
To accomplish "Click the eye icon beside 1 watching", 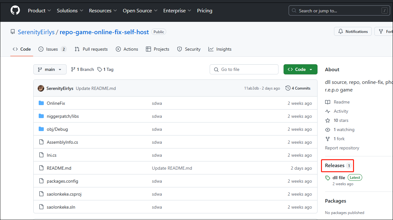I will tap(328, 129).
